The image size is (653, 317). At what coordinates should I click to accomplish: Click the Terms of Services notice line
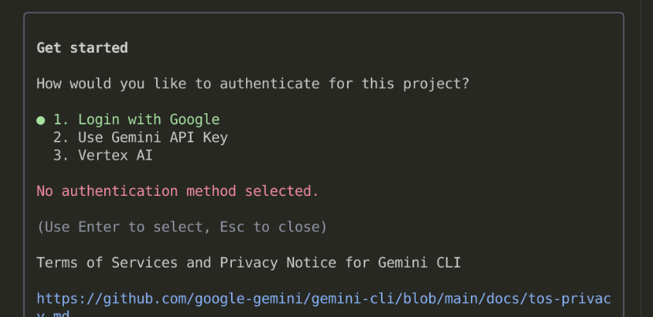248,263
